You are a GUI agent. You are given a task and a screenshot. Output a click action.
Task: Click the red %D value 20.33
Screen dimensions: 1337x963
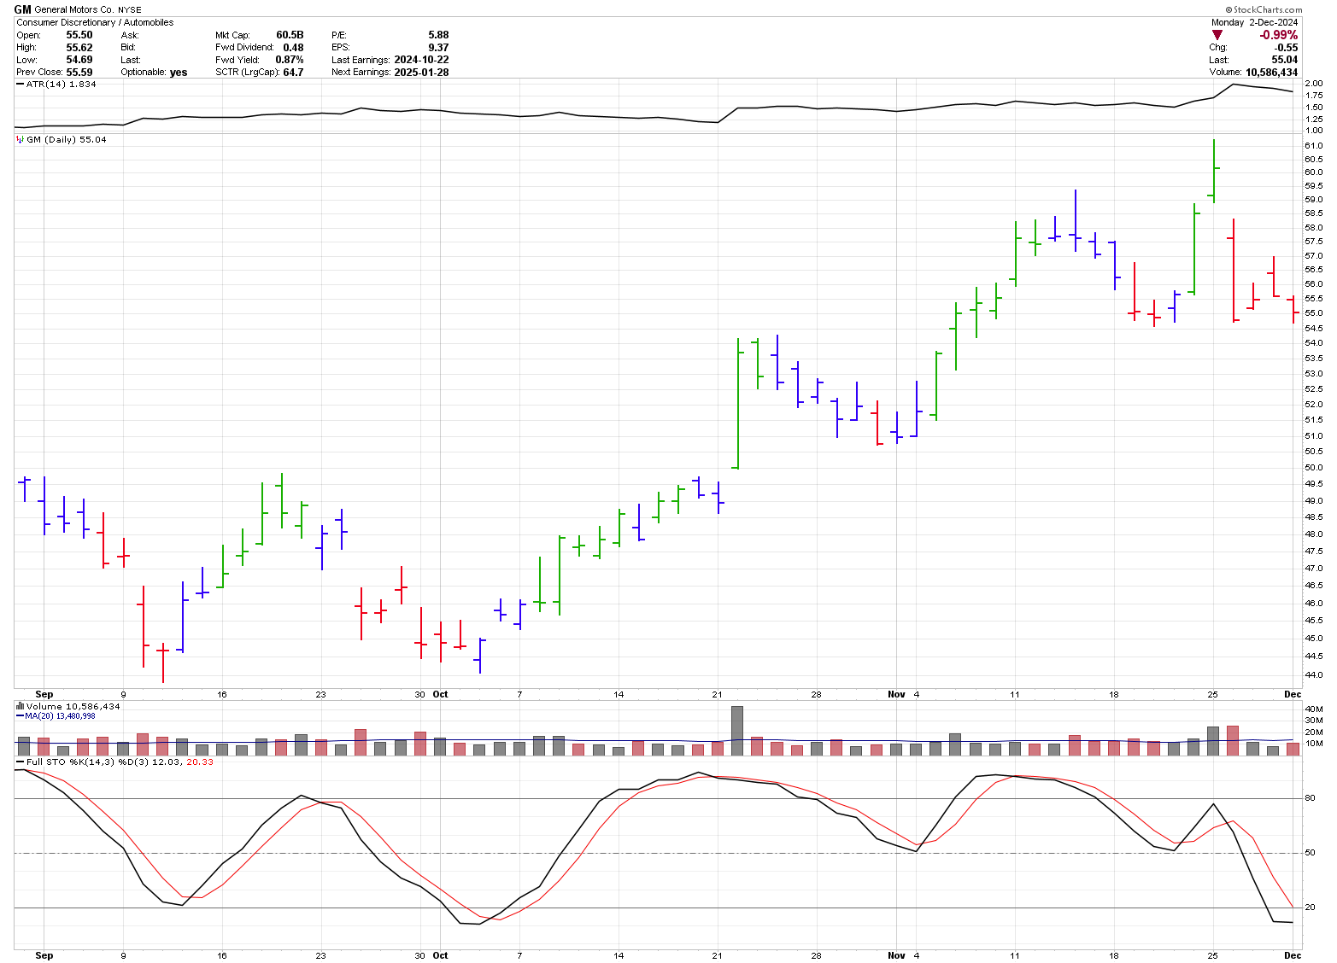pyautogui.click(x=200, y=762)
